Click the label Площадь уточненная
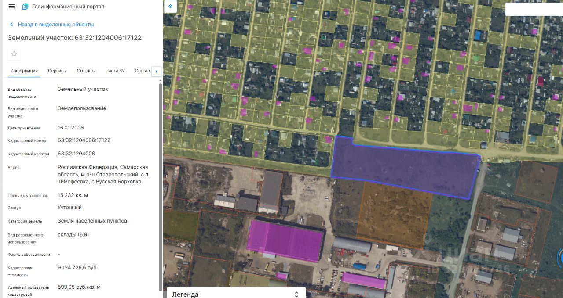 tap(28, 196)
